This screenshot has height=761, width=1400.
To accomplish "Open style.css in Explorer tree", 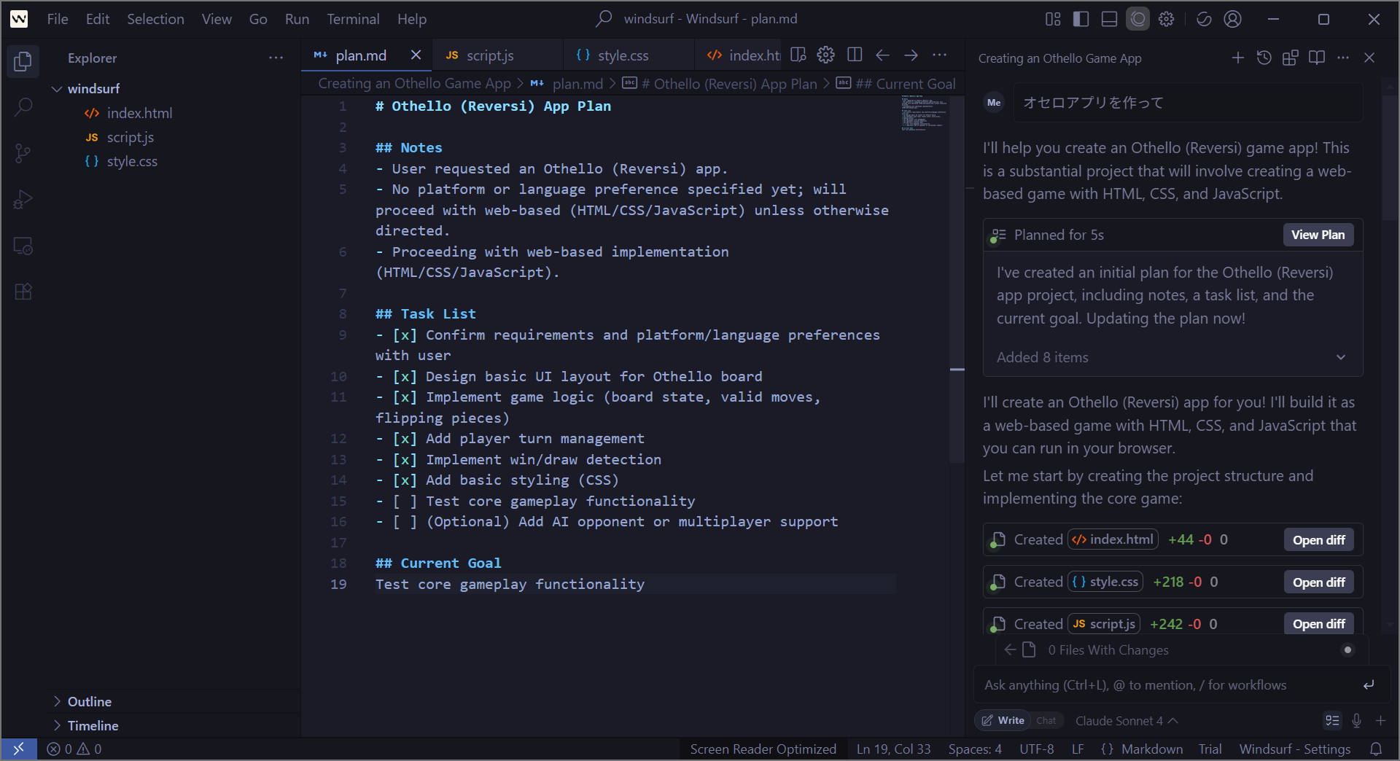I will [132, 161].
